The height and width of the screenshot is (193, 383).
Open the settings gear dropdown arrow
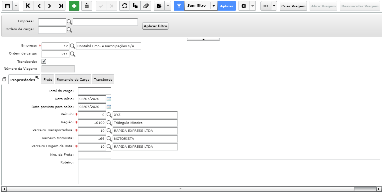click(252, 6)
